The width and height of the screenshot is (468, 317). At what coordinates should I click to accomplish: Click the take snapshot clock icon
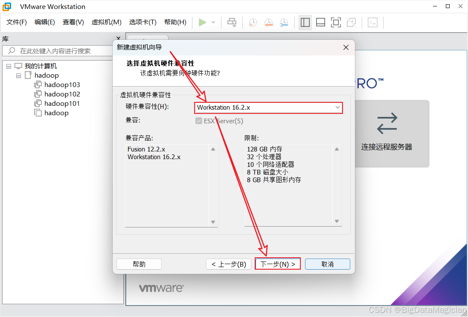point(253,22)
